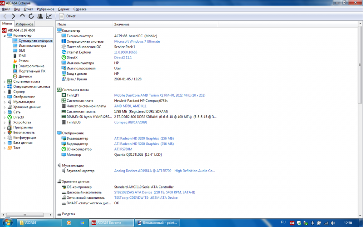Expand the Отображение tree node
The height and width of the screenshot is (227, 363).
5,97
